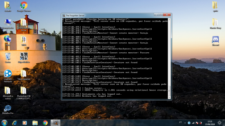Click the 'SAVE: Complete in 1.881 seconds' line
This screenshot has width=225, height=126.
(x=115, y=90)
